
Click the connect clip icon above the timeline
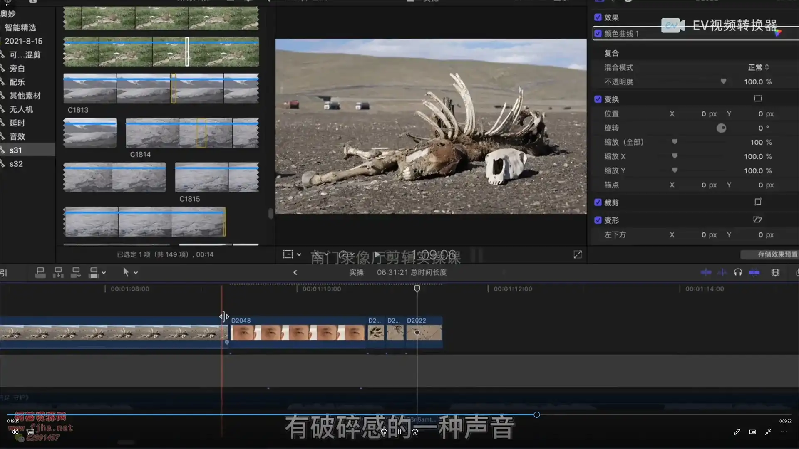(40, 272)
